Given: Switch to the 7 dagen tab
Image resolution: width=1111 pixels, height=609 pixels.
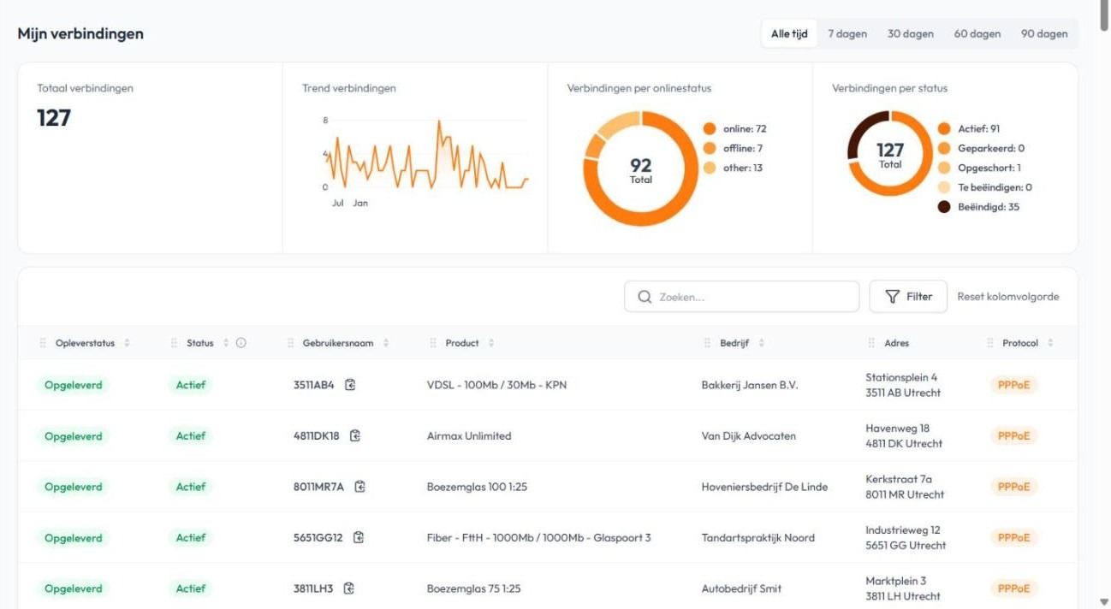Looking at the screenshot, I should pyautogui.click(x=847, y=34).
